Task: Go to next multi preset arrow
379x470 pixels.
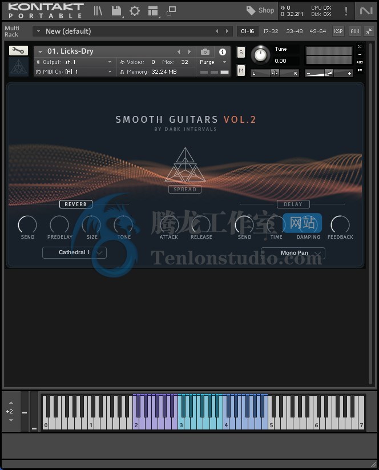Action: point(227,31)
